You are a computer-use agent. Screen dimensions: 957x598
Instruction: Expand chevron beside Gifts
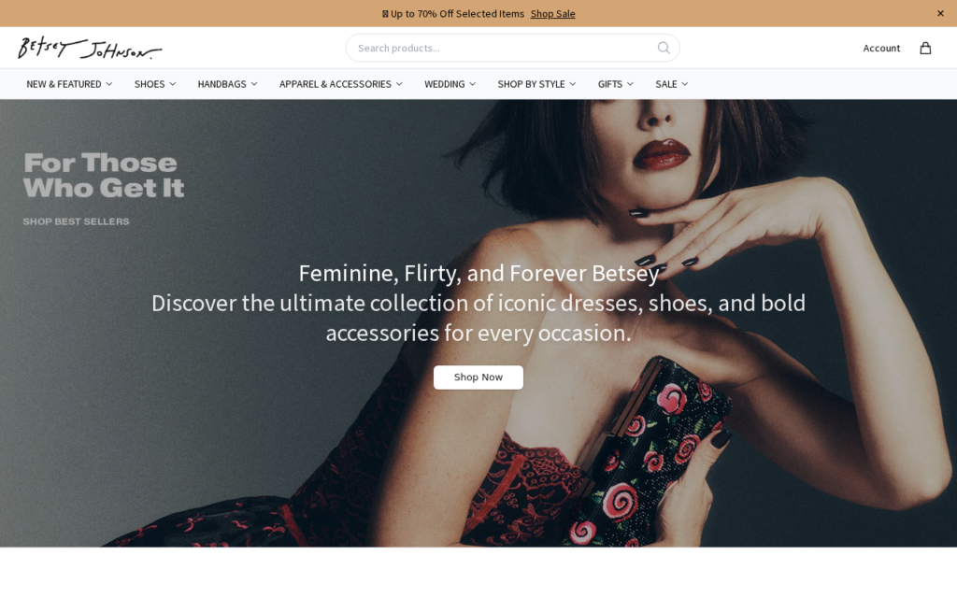tap(631, 84)
